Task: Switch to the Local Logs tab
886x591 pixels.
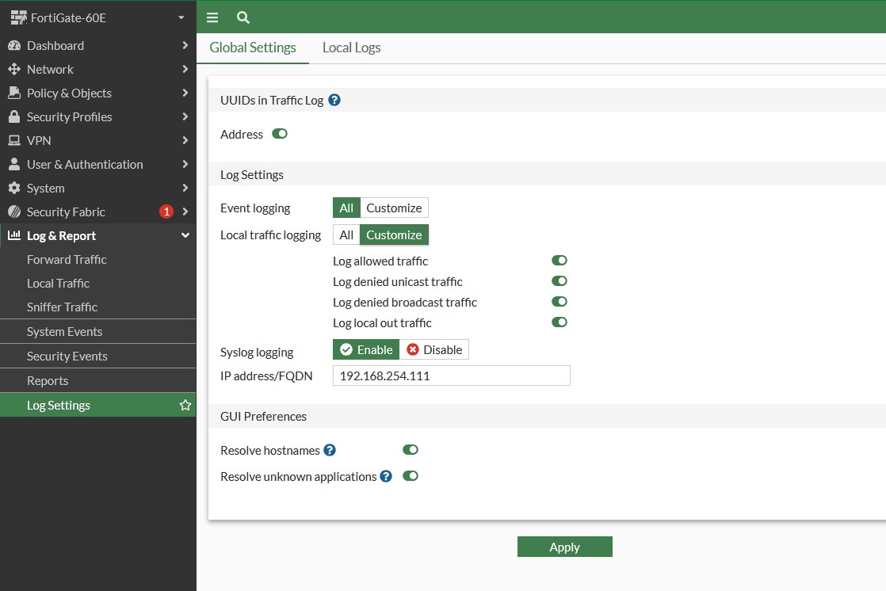Action: (351, 48)
